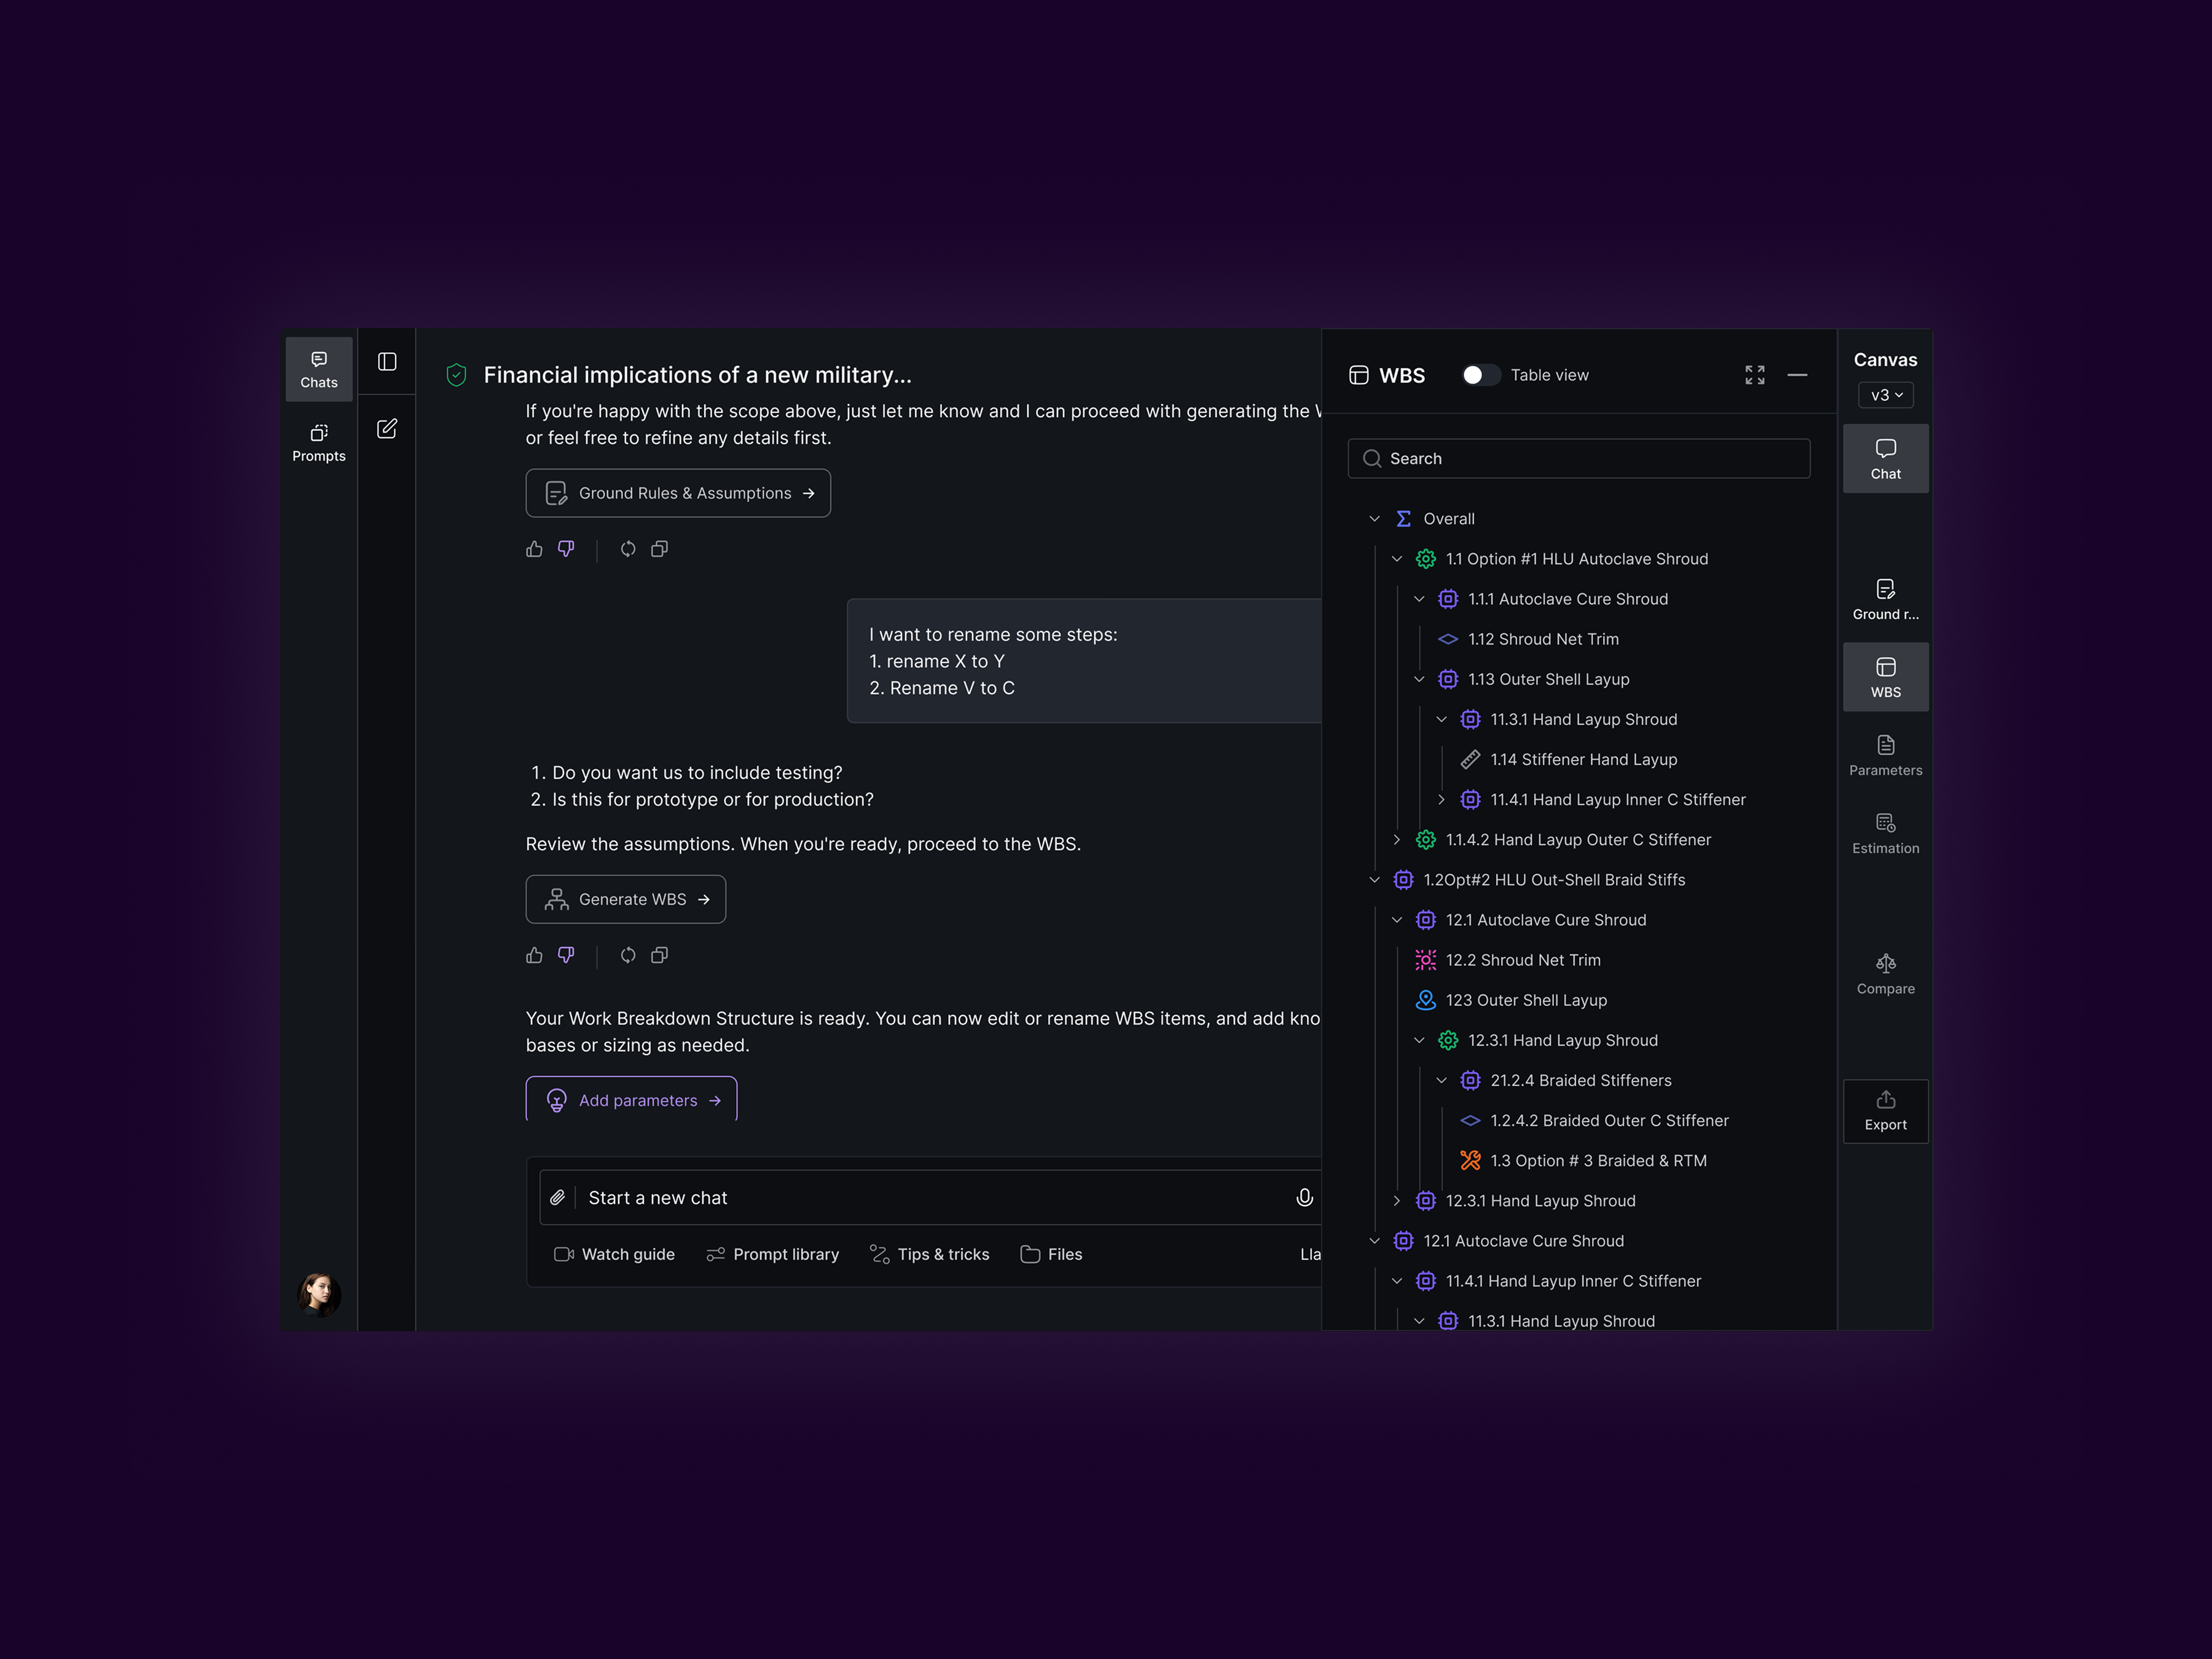This screenshot has width=2212, height=1659.
Task: Minimize the WBS panel
Action: click(x=1797, y=375)
